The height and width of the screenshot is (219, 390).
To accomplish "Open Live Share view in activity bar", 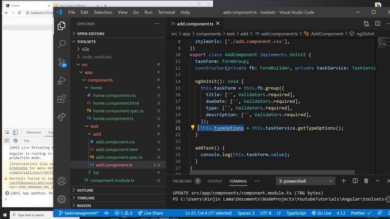I will [62, 117].
